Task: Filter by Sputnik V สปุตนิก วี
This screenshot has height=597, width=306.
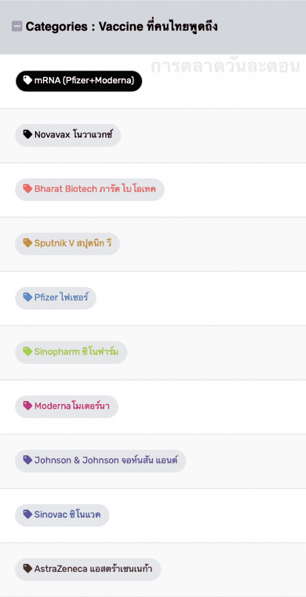Action: pyautogui.click(x=67, y=244)
